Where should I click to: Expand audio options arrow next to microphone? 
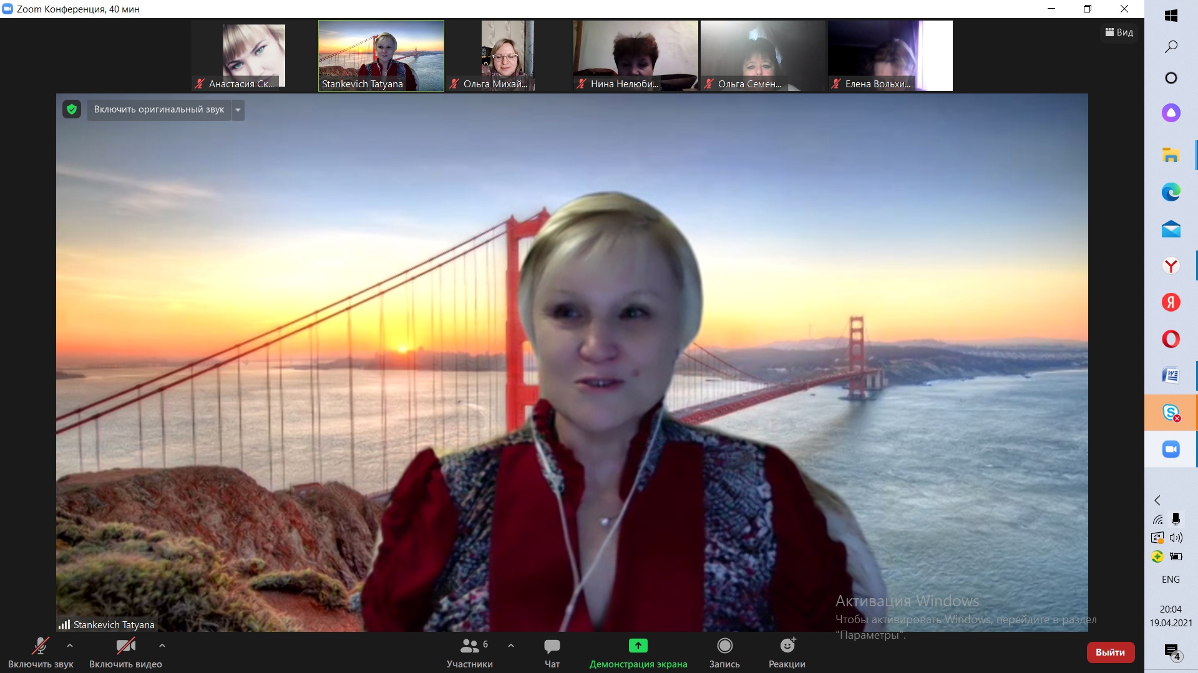tap(70, 646)
